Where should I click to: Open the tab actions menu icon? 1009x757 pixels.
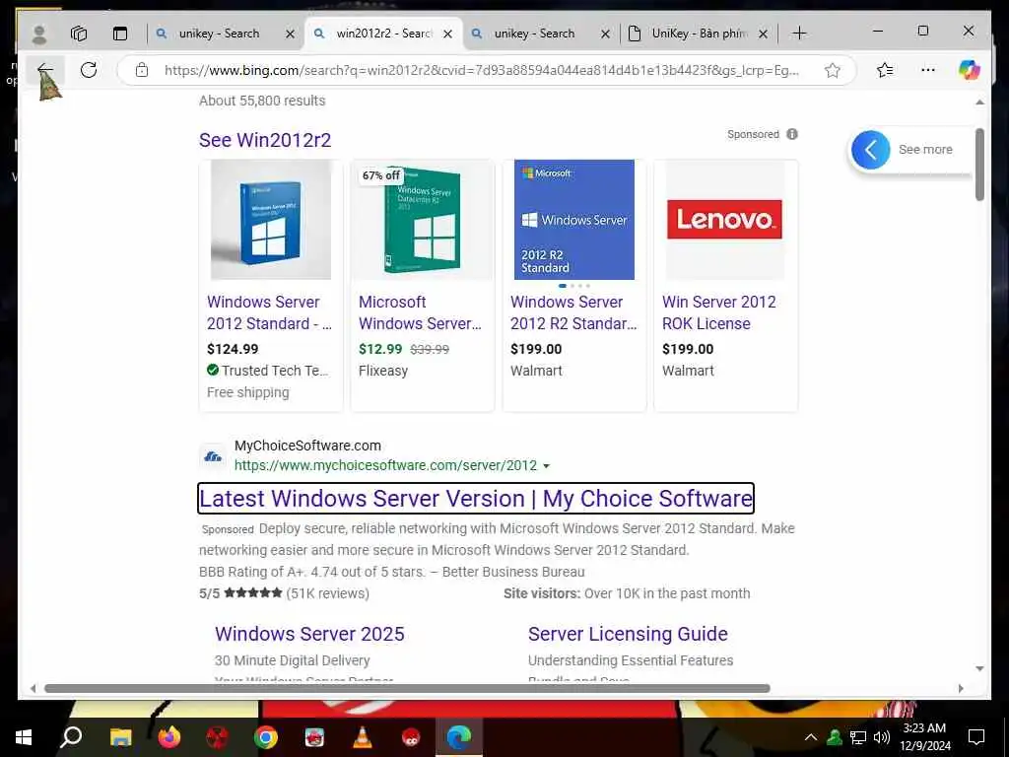[119, 34]
